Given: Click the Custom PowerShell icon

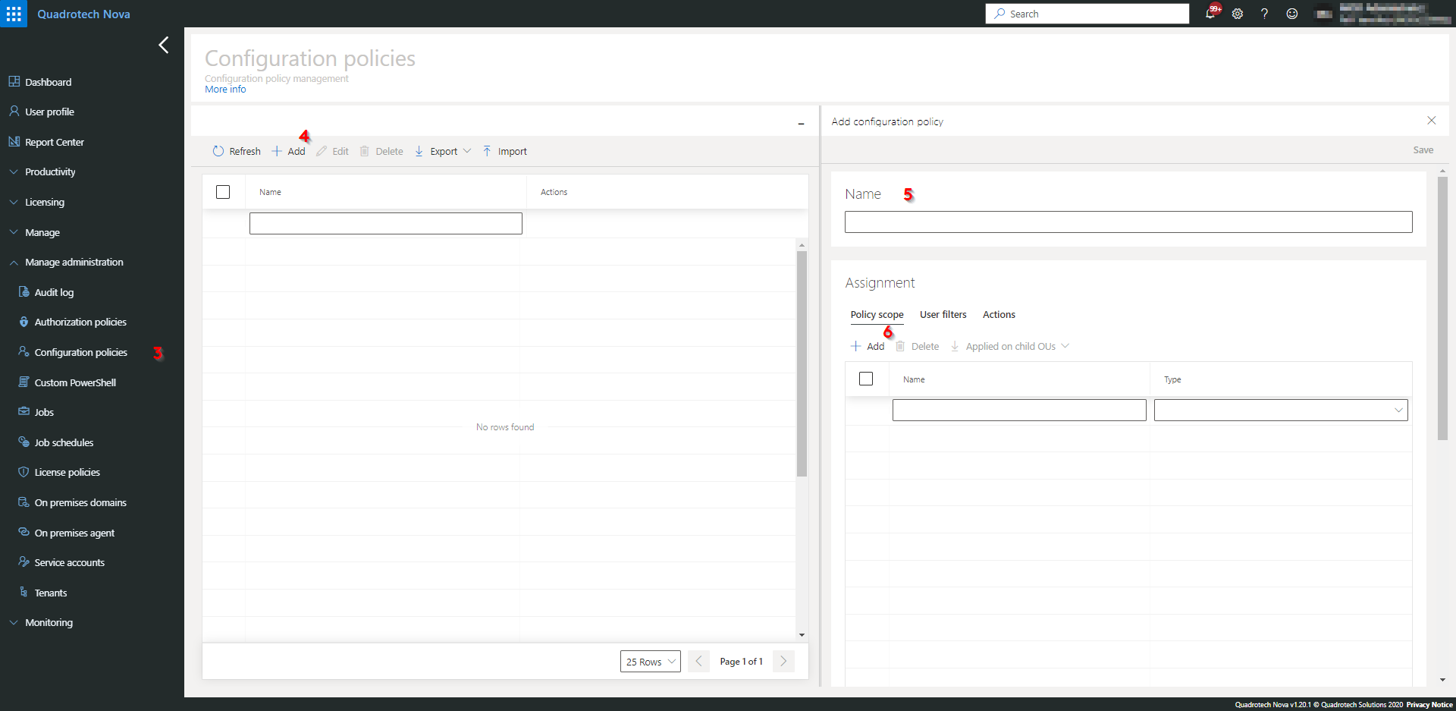Looking at the screenshot, I should click(x=24, y=382).
